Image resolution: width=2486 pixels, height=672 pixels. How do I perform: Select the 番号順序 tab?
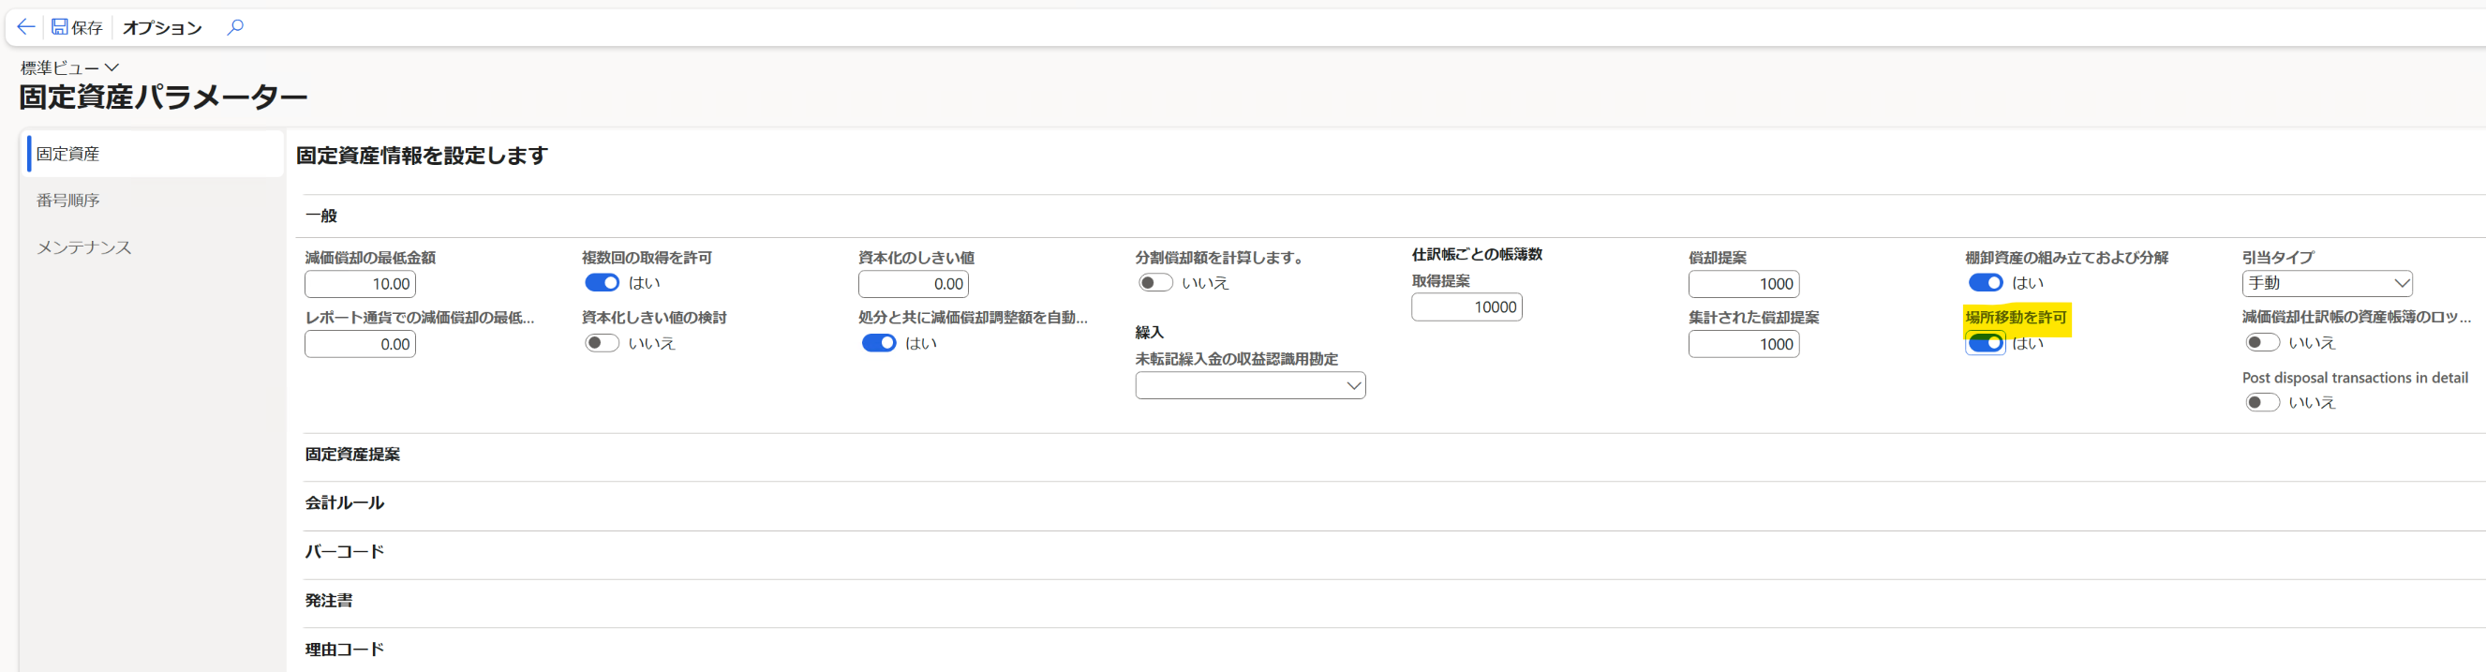[67, 200]
